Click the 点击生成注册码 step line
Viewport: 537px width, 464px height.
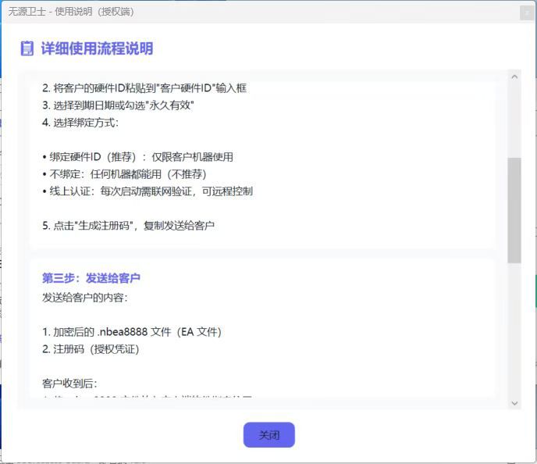click(129, 226)
